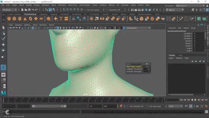This screenshot has width=209, height=118.
Task: Toggle the single pane layout button
Action: (3, 75)
